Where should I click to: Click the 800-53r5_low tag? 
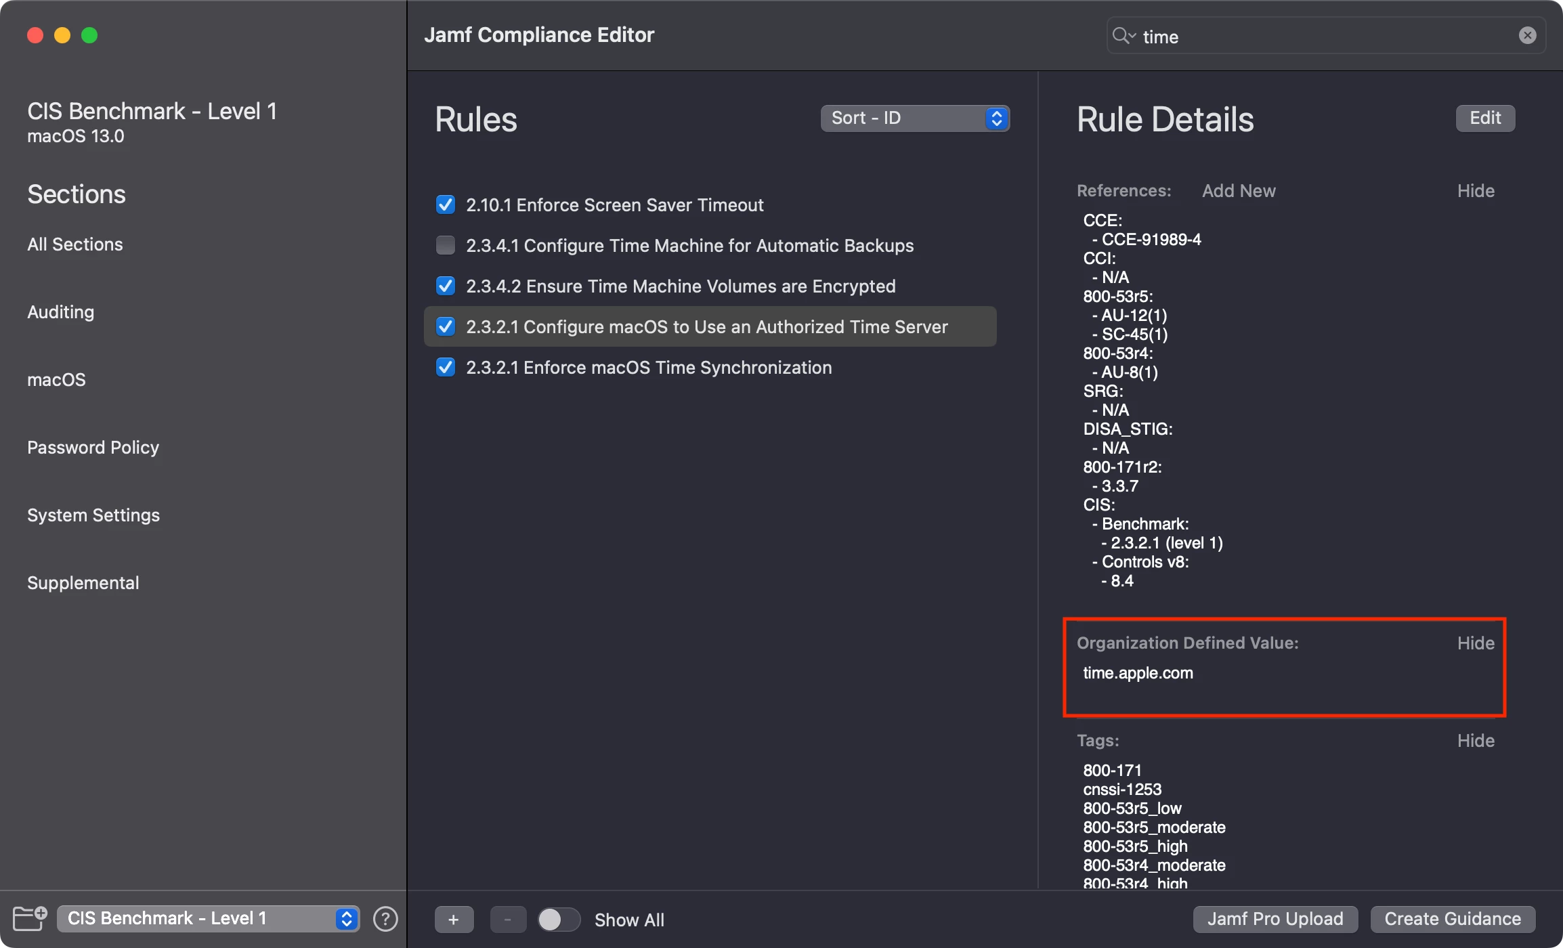(1132, 809)
